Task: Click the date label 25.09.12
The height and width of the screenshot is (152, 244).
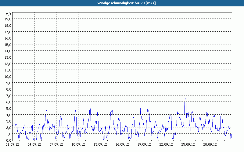Action: [188, 144]
